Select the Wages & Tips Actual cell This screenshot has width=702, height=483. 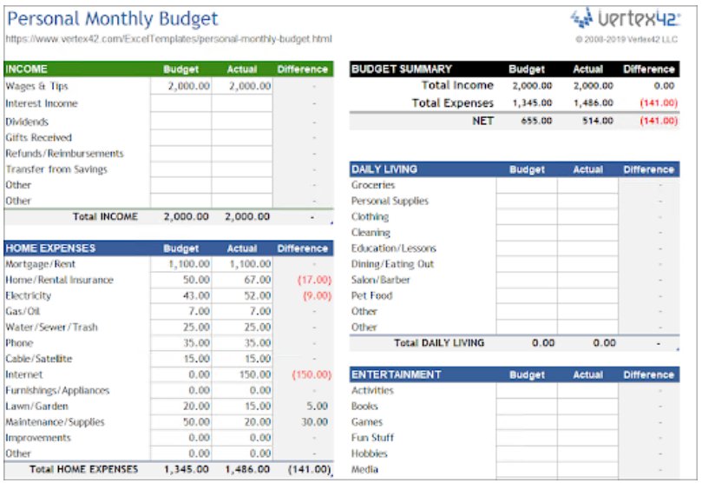[x=241, y=87]
